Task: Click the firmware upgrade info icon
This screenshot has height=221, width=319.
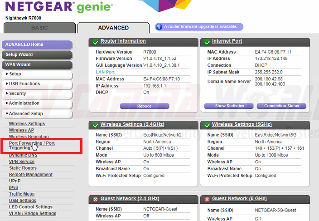Action: pos(159,27)
